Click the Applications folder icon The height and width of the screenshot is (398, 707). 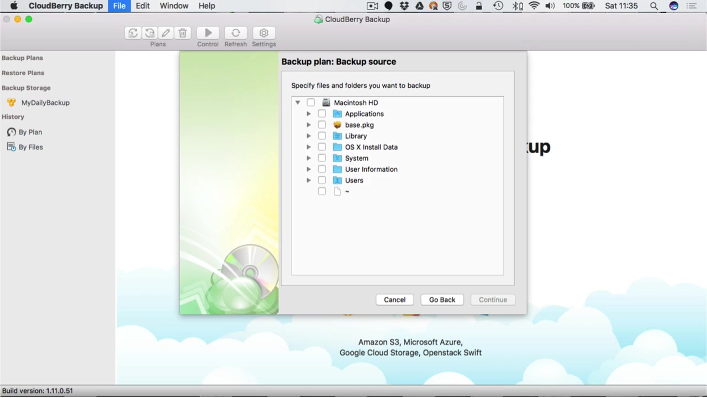coord(337,114)
